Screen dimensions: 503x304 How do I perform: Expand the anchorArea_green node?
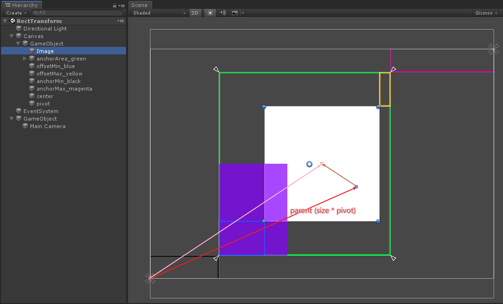tap(25, 59)
